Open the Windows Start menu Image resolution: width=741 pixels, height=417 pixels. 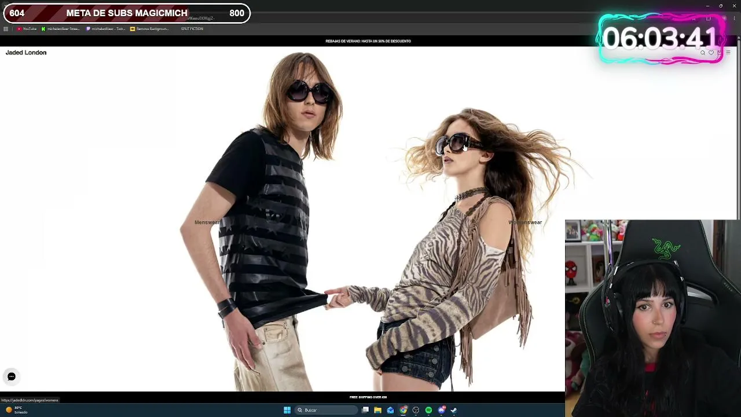click(x=287, y=410)
